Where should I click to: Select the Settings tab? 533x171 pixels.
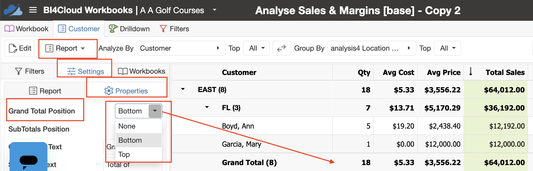click(85, 71)
